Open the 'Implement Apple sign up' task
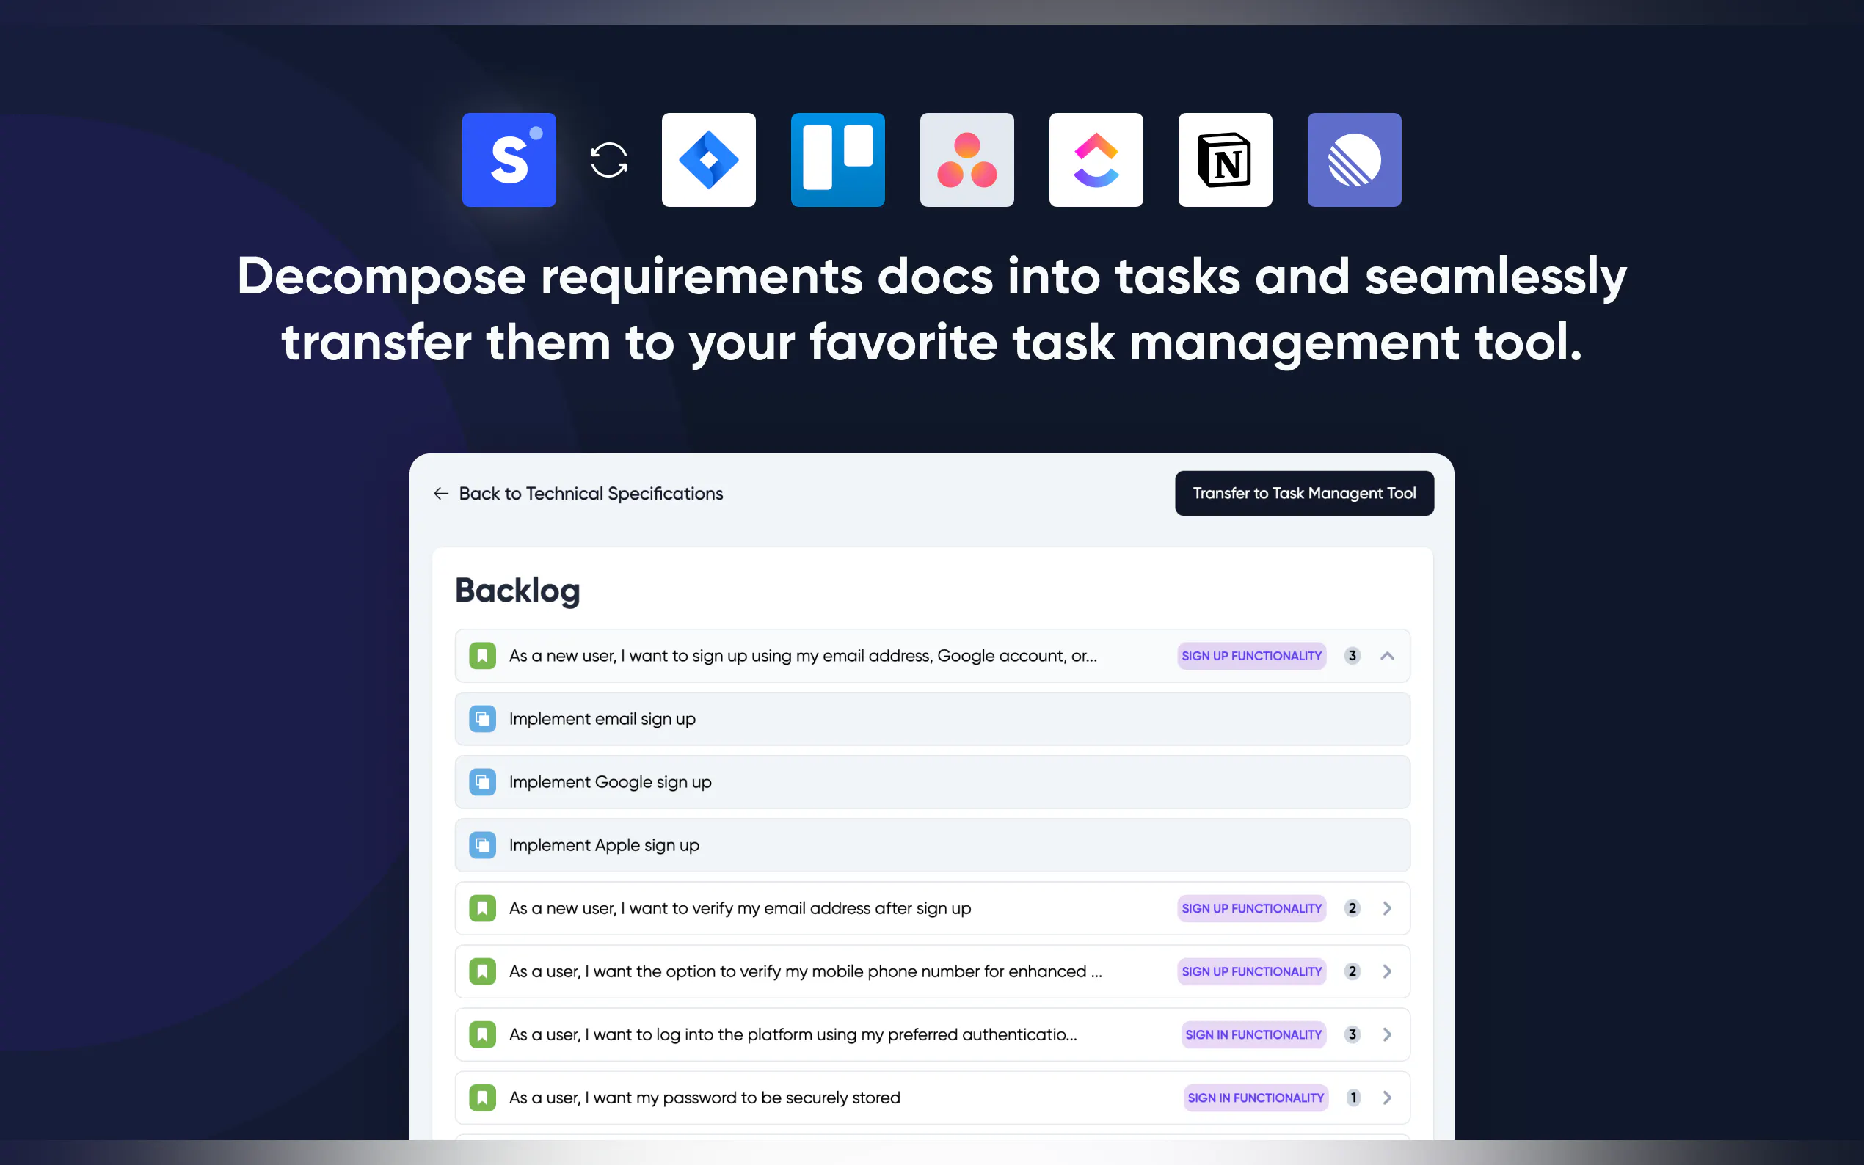The height and width of the screenshot is (1165, 1864). click(x=933, y=845)
